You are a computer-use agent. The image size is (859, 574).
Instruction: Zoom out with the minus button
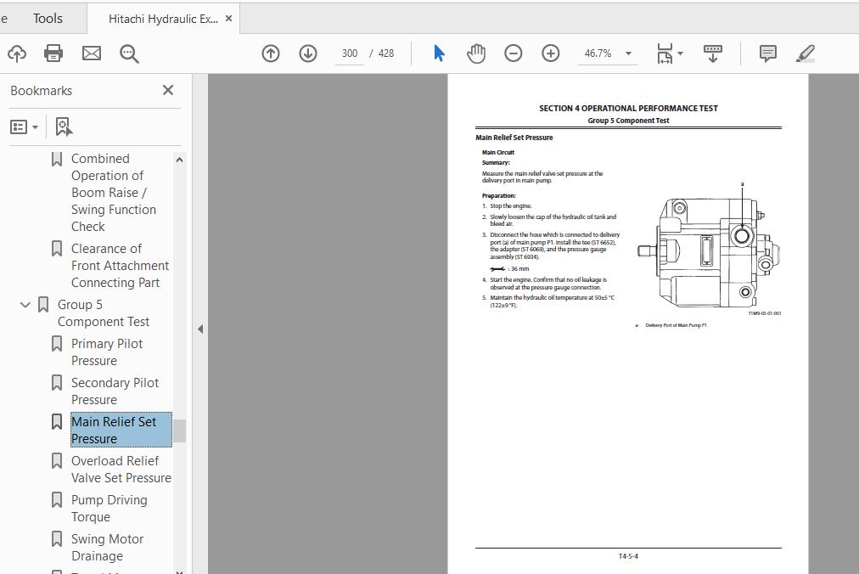514,53
